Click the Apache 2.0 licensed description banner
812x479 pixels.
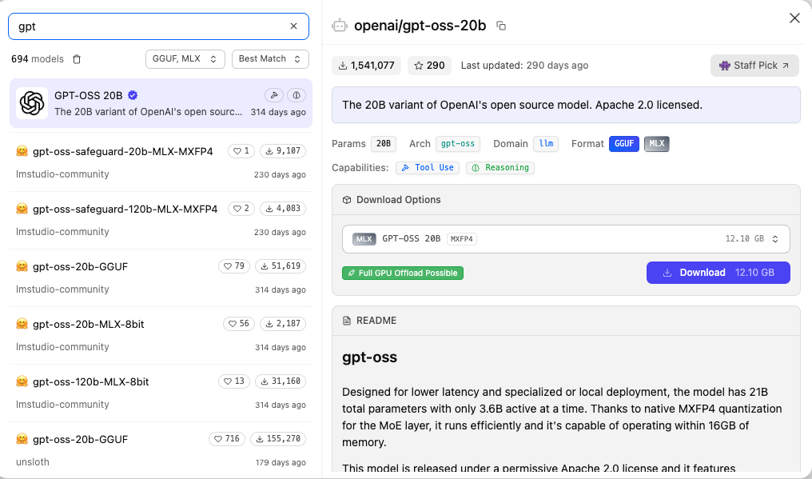point(566,105)
